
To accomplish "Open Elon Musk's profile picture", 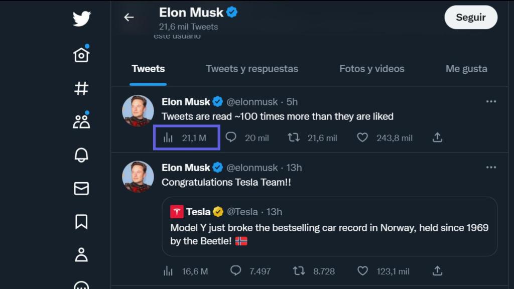I will point(138,111).
